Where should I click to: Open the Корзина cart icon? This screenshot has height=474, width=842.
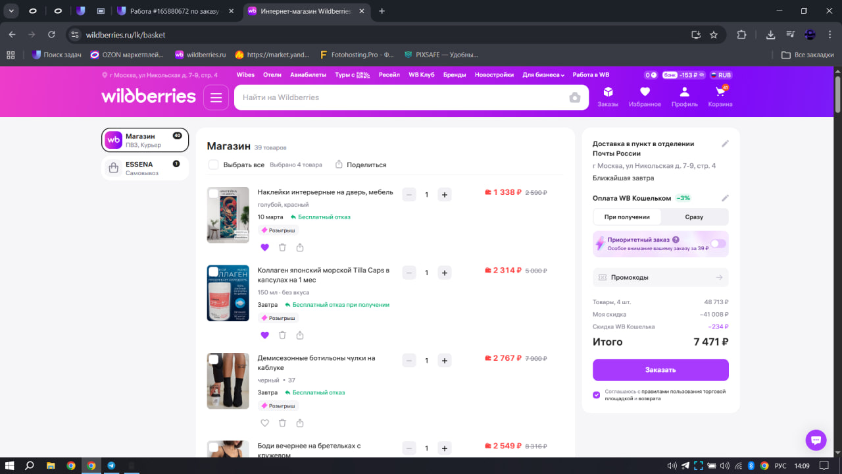coord(720,97)
